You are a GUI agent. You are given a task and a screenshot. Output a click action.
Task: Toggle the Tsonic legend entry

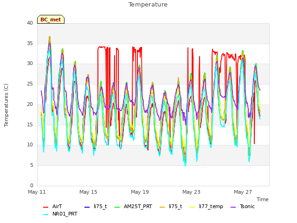click(243, 206)
